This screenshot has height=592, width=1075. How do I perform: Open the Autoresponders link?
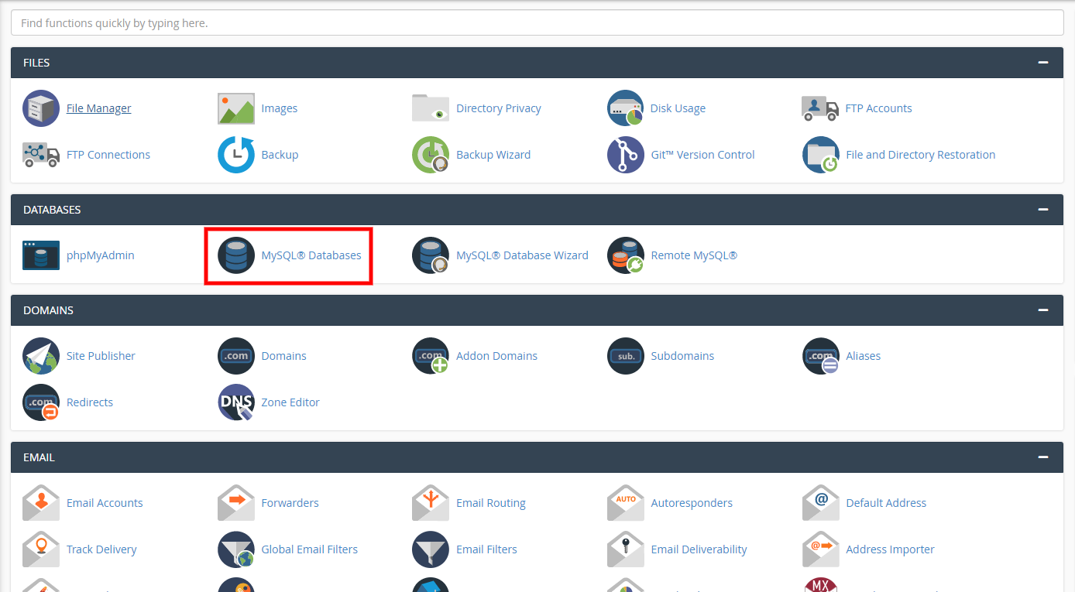click(692, 503)
